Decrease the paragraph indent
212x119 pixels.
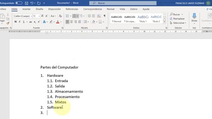coord(89,16)
